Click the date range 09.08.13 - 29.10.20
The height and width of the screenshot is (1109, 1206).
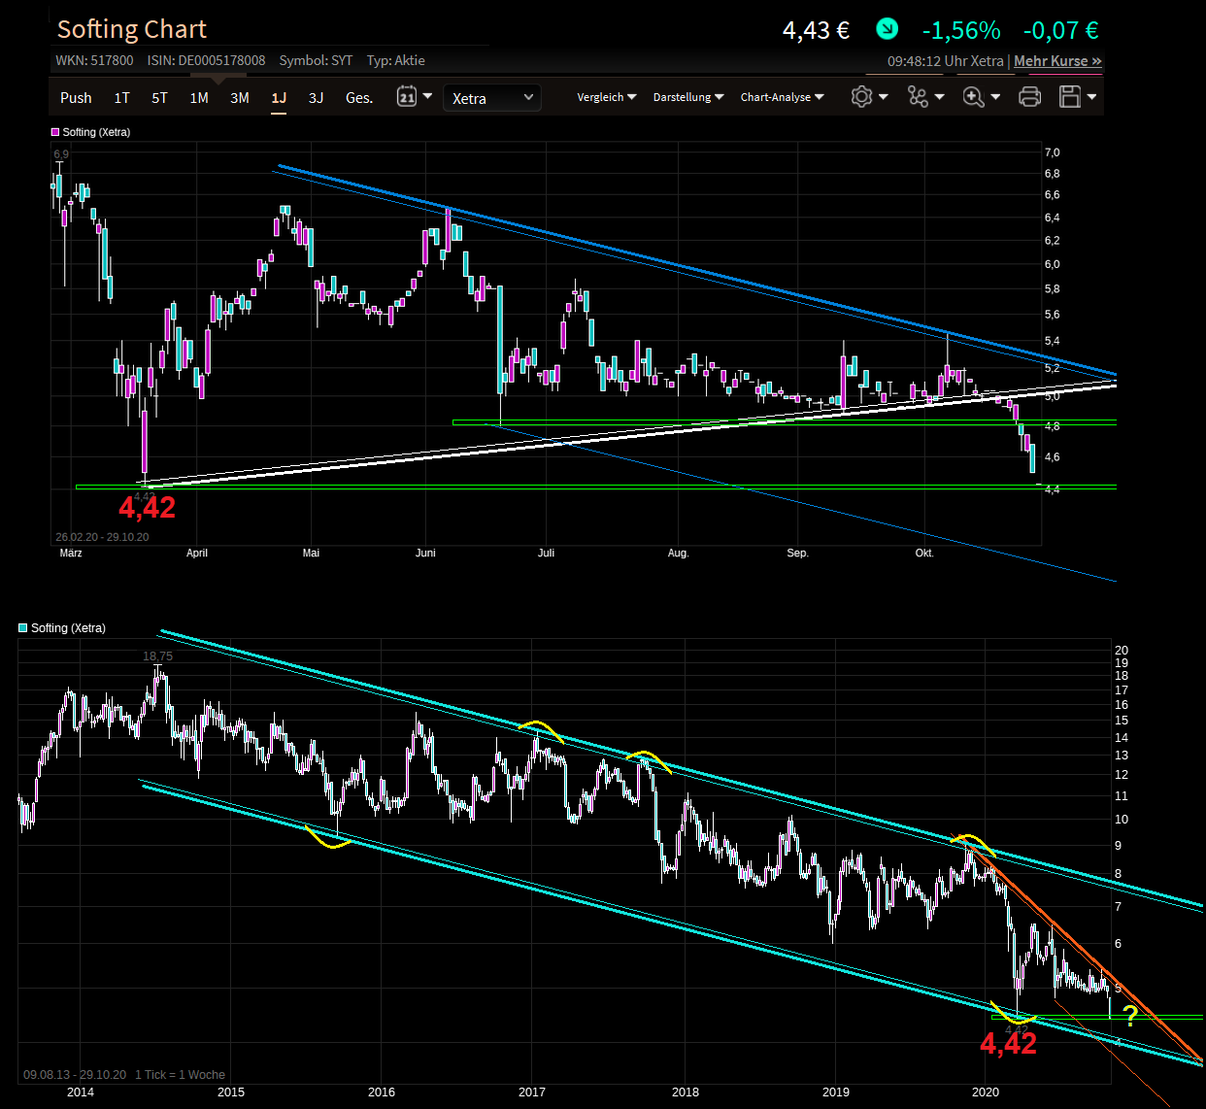pyautogui.click(x=75, y=1075)
